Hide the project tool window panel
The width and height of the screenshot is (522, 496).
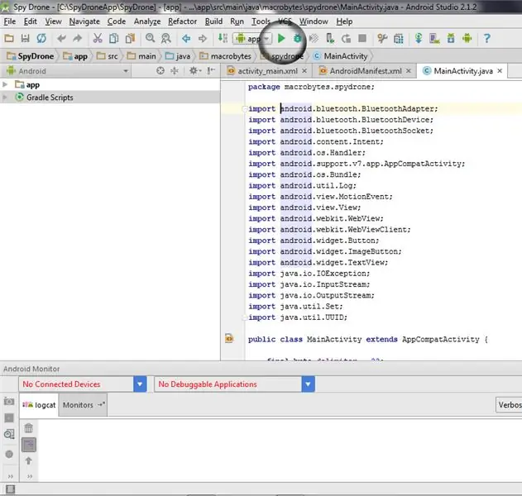tap(211, 70)
